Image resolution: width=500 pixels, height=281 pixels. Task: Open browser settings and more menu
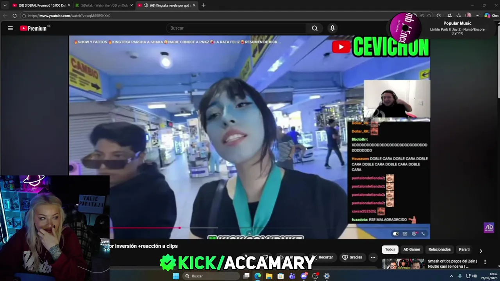point(477,16)
